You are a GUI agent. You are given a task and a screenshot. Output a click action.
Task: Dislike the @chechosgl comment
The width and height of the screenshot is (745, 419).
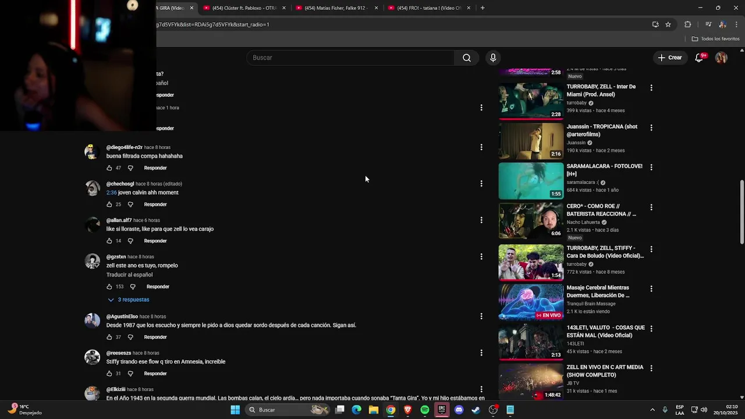[x=130, y=205]
